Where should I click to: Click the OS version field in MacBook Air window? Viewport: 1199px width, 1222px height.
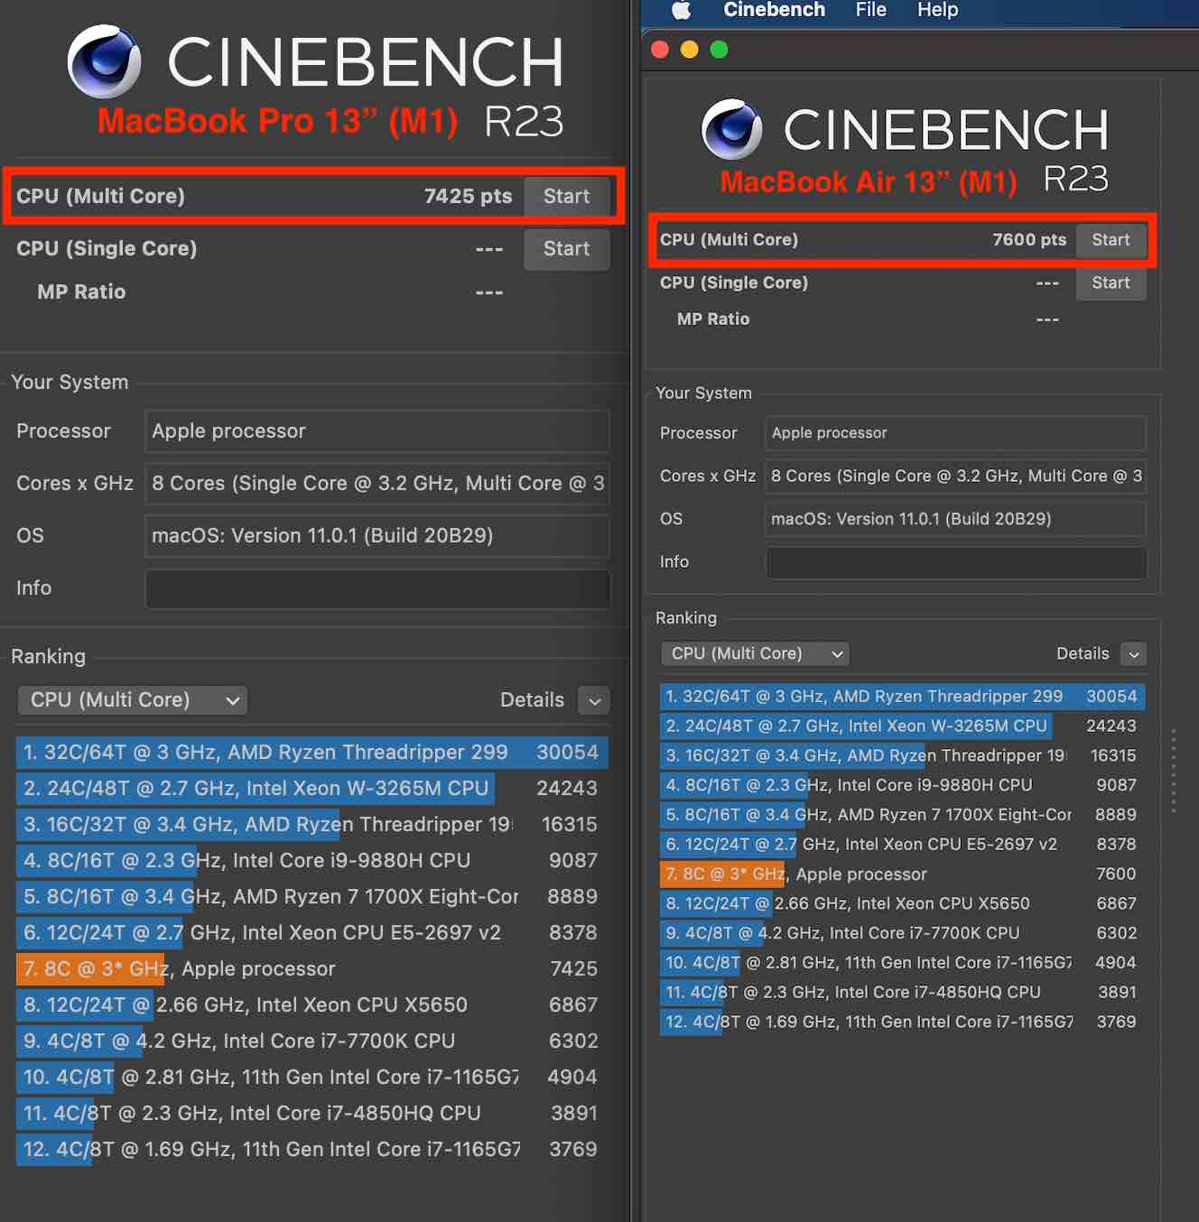[956, 519]
